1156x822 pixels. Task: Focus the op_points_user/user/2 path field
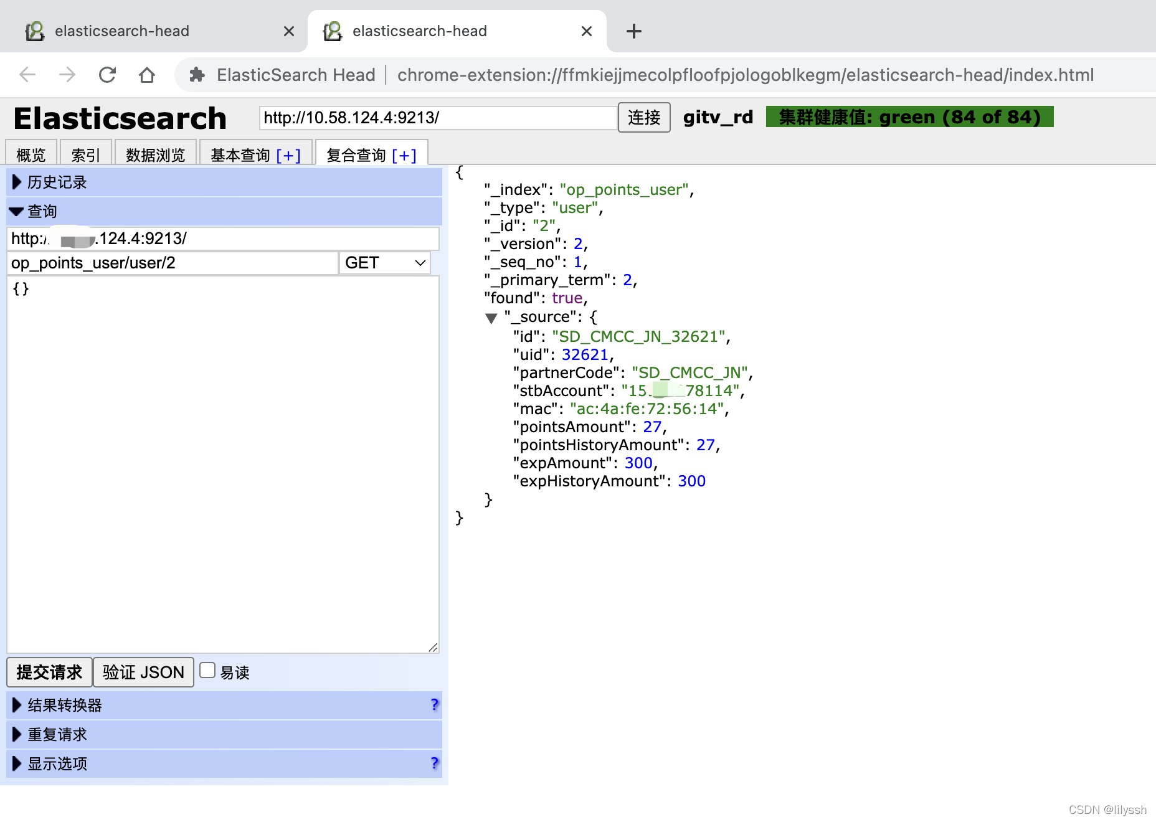tap(173, 263)
